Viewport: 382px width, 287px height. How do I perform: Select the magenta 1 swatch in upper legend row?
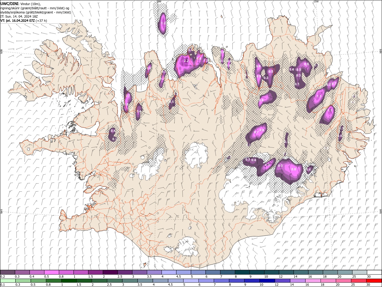[x=81, y=272]
